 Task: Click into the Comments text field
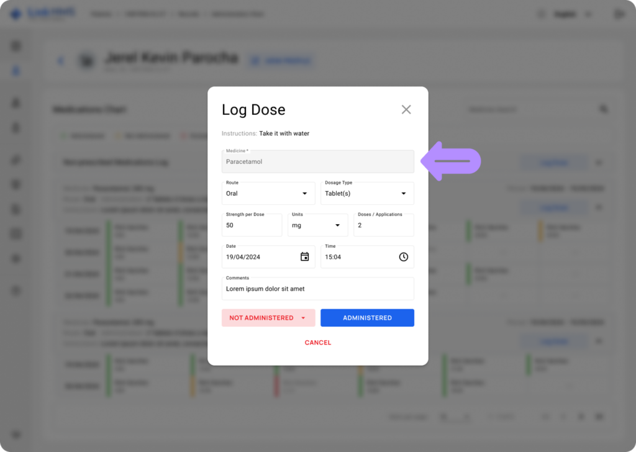click(x=317, y=289)
